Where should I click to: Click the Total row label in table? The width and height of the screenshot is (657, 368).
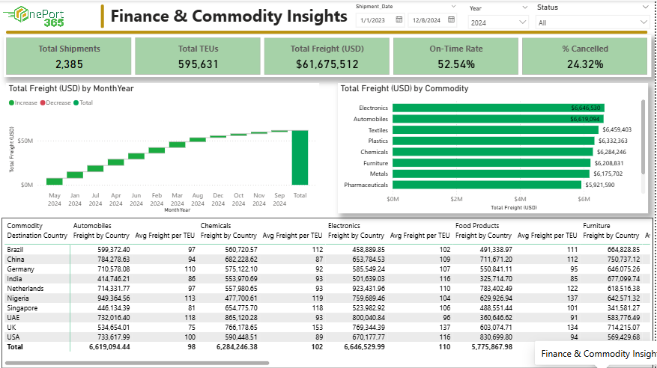(15, 347)
